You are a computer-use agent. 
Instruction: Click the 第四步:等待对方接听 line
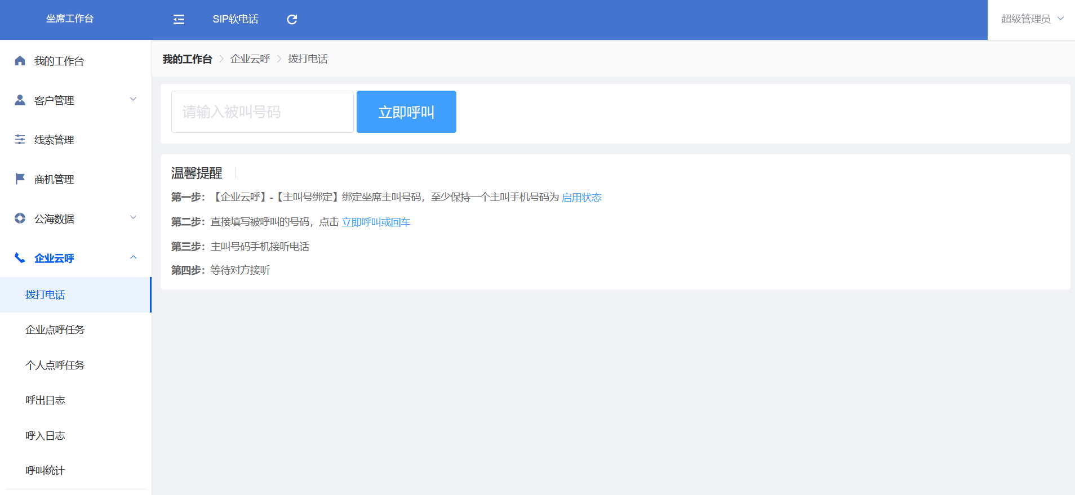[x=220, y=270]
